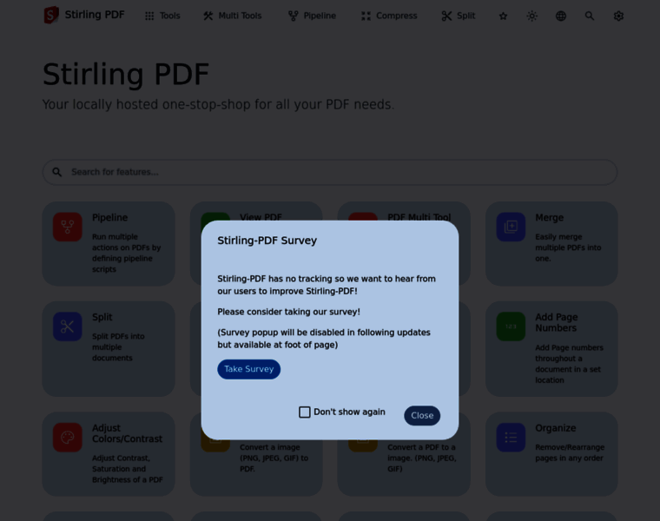Click the Adjust Colors/Contrast palette icon
Image resolution: width=660 pixels, height=521 pixels.
tap(68, 438)
